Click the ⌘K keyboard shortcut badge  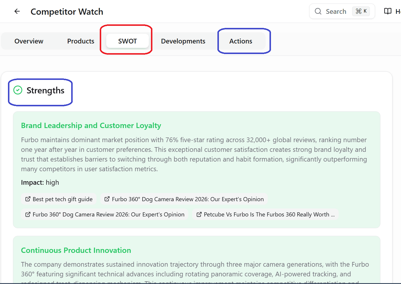click(x=361, y=11)
